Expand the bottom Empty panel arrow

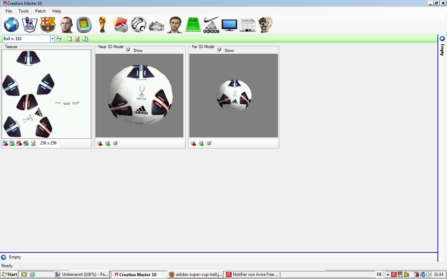3,257
